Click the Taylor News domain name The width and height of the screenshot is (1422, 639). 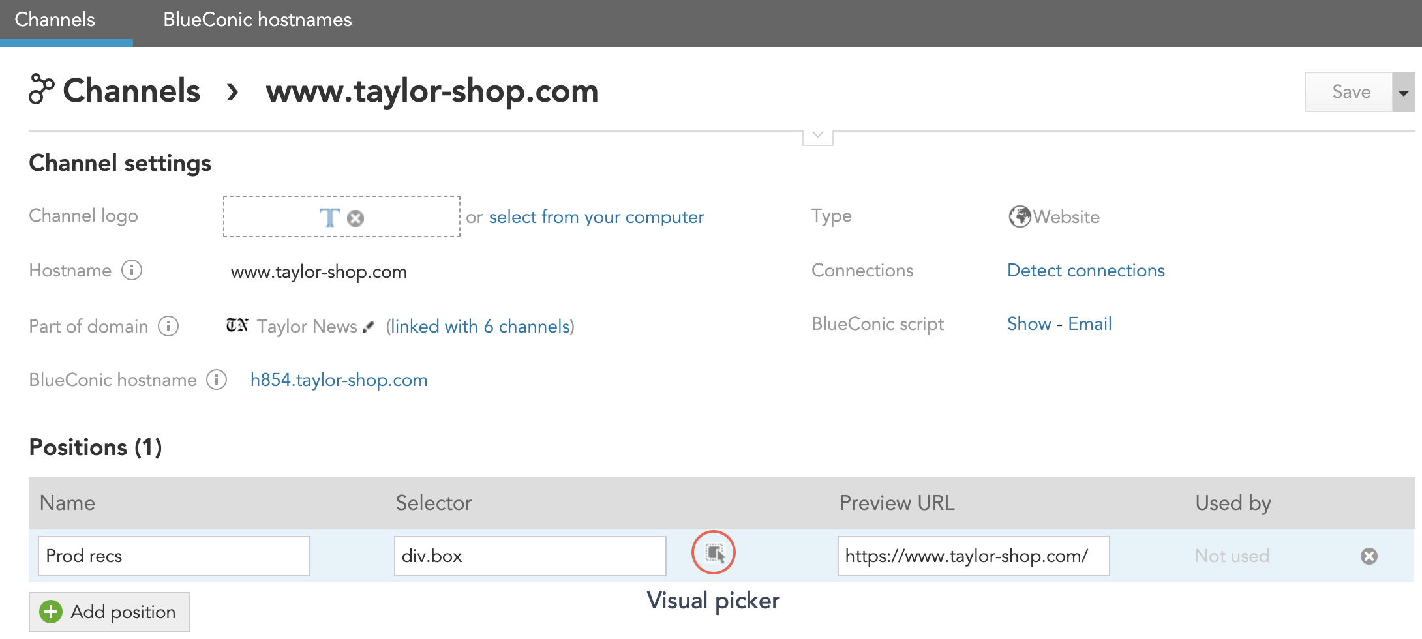click(x=307, y=326)
